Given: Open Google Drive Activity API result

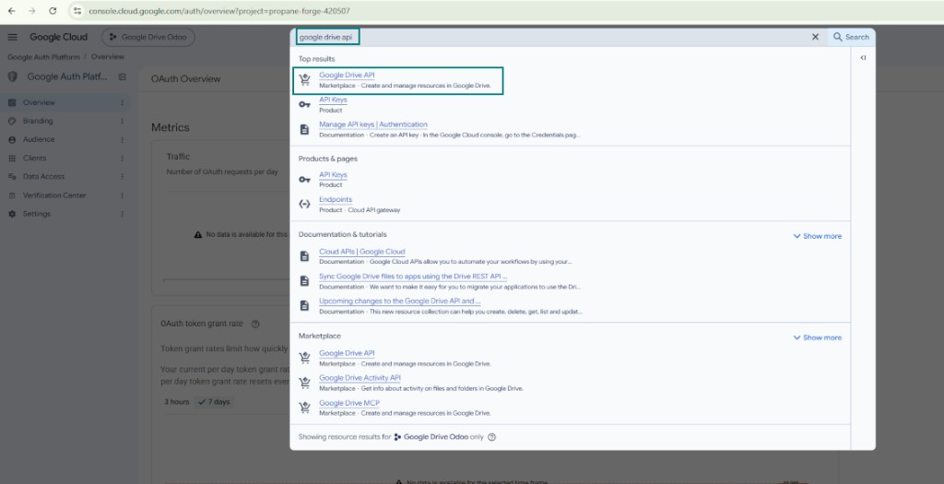Looking at the screenshot, I should click(360, 378).
